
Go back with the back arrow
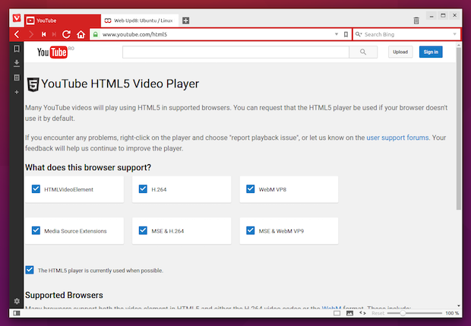pos(17,34)
